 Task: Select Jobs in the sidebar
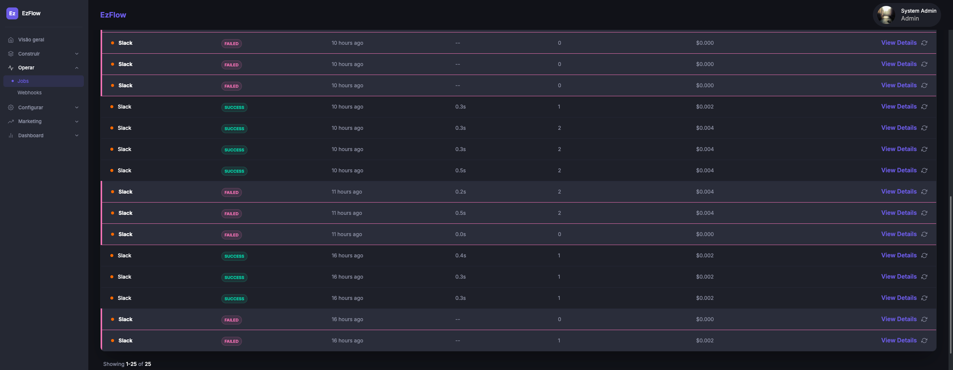44,81
